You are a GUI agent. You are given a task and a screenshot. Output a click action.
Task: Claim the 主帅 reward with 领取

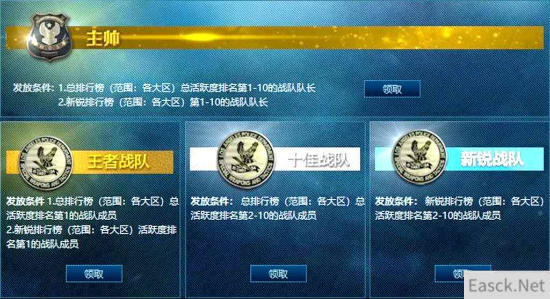click(392, 89)
